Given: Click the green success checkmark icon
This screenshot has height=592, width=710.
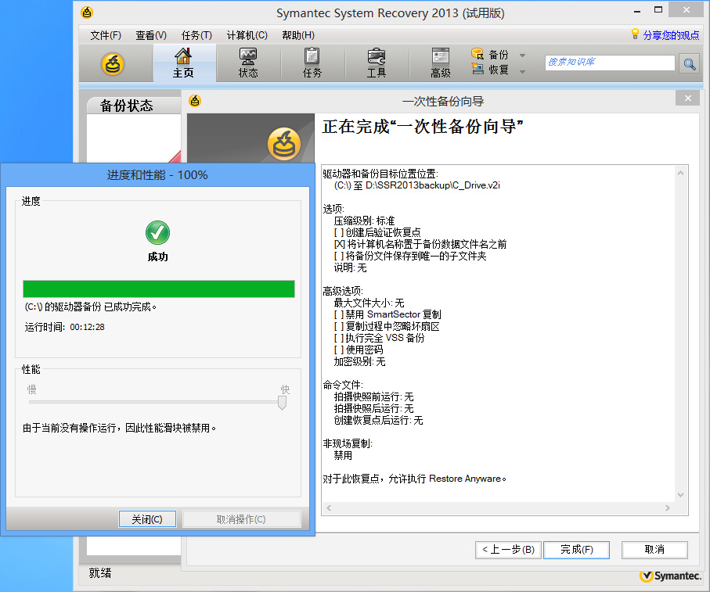Looking at the screenshot, I should coord(157,232).
